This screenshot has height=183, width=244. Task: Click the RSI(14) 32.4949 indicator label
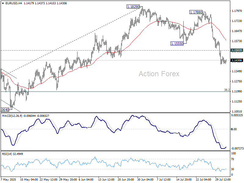[13, 154]
